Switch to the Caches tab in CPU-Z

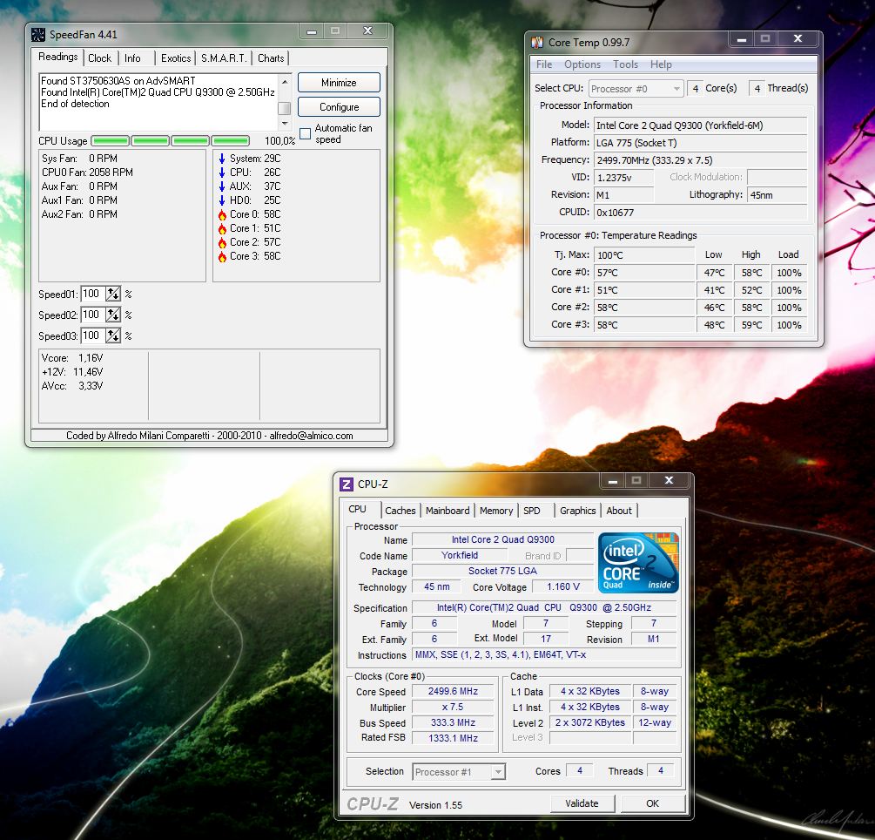(400, 511)
